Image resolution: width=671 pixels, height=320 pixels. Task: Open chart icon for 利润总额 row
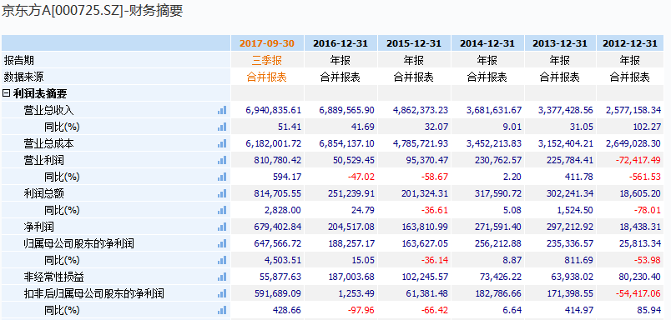222,193
